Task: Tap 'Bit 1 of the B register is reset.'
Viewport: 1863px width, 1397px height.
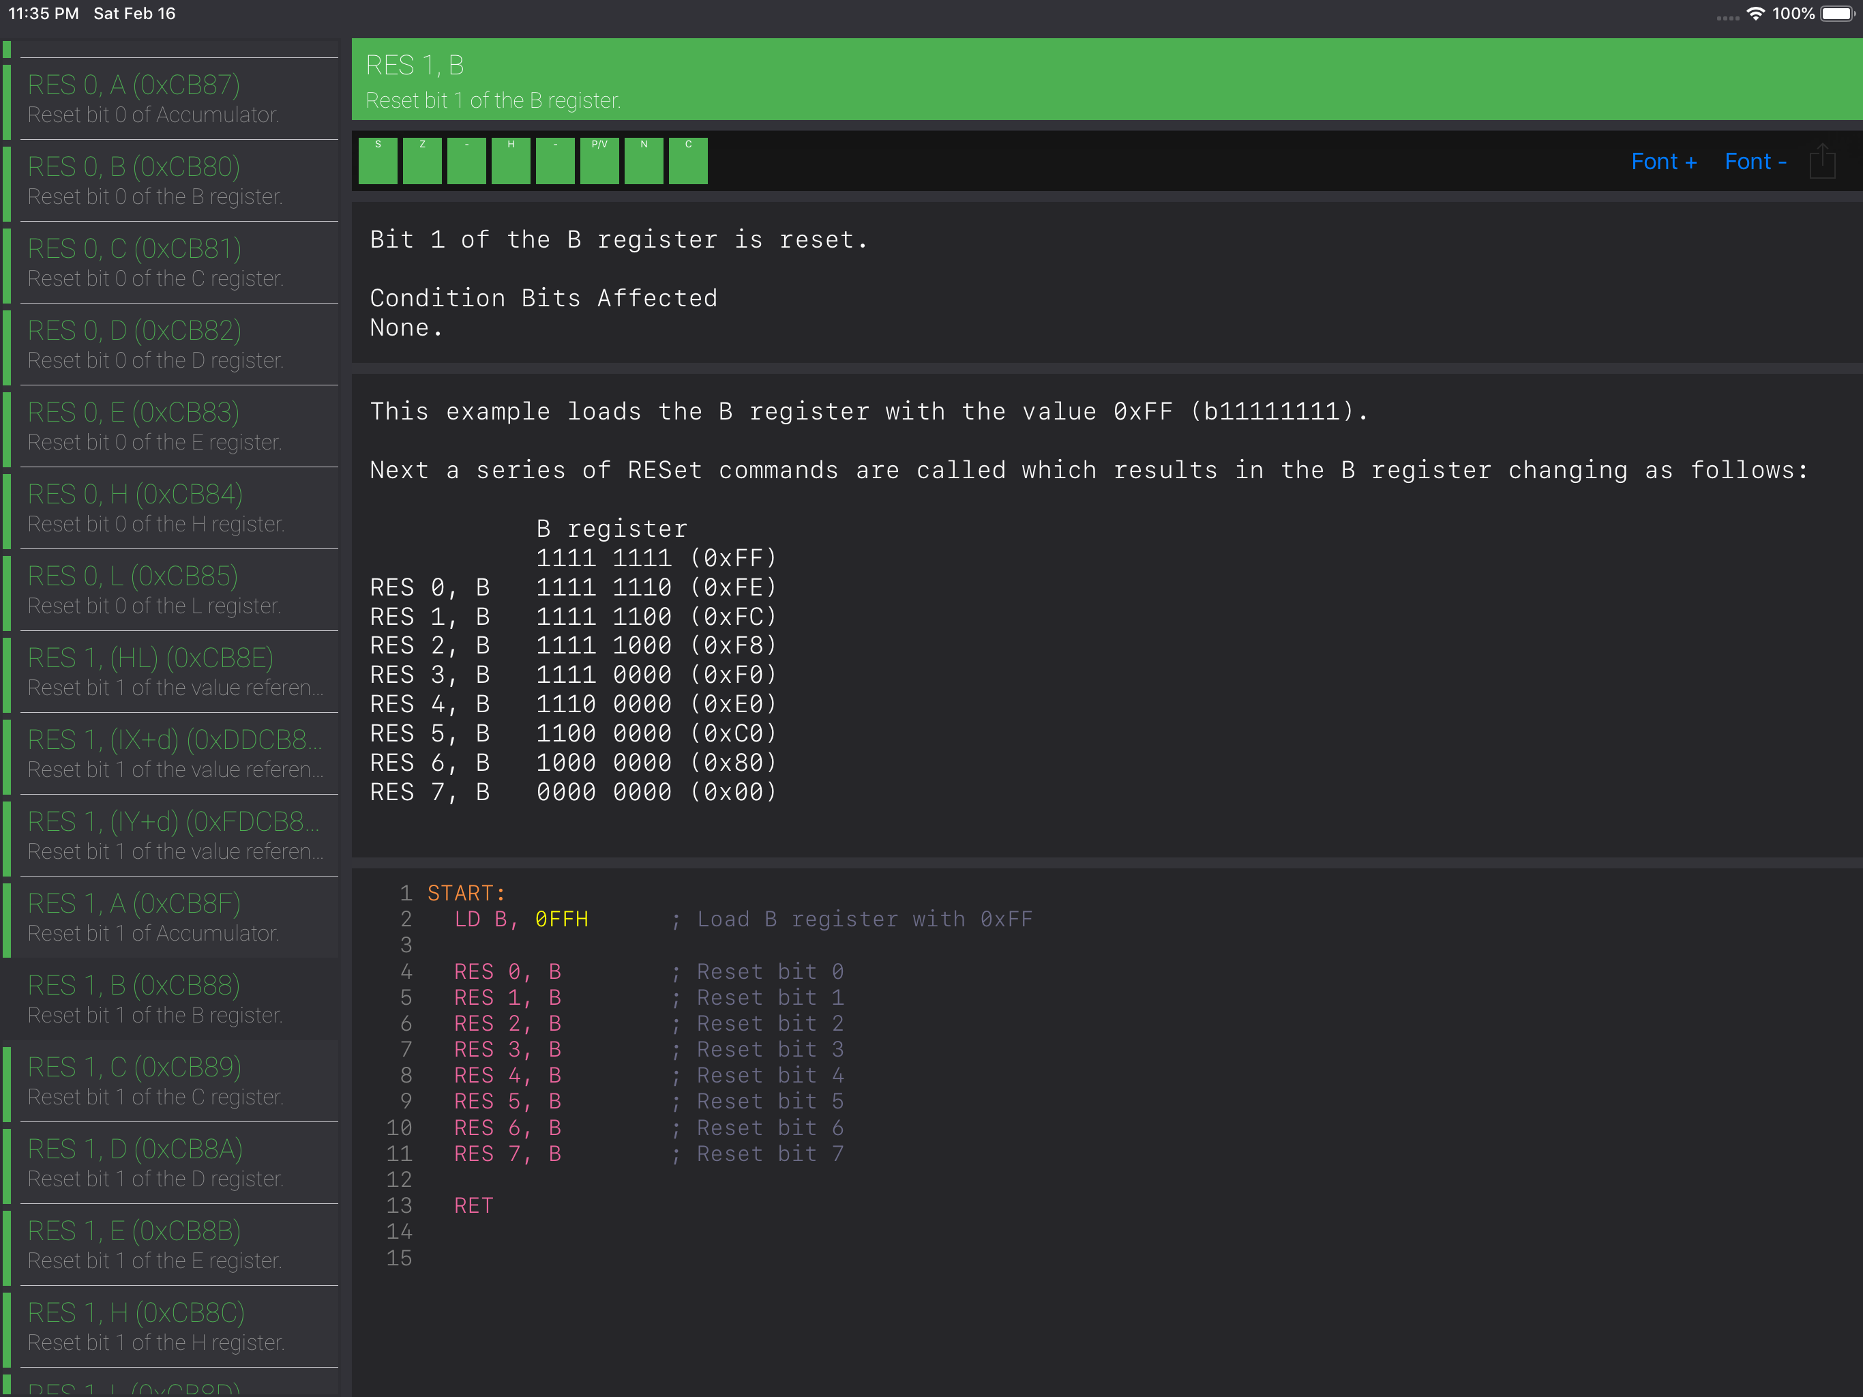Action: 619,240
